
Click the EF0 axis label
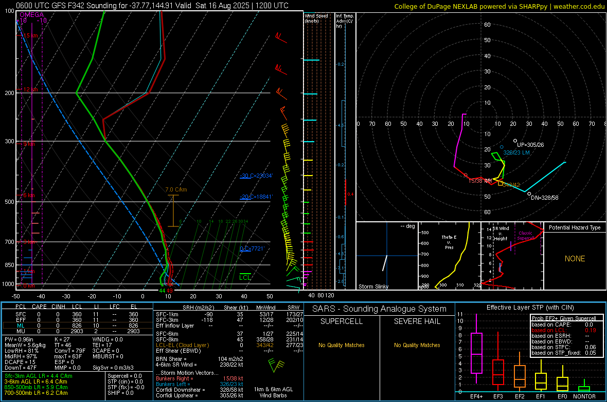tap(562, 396)
